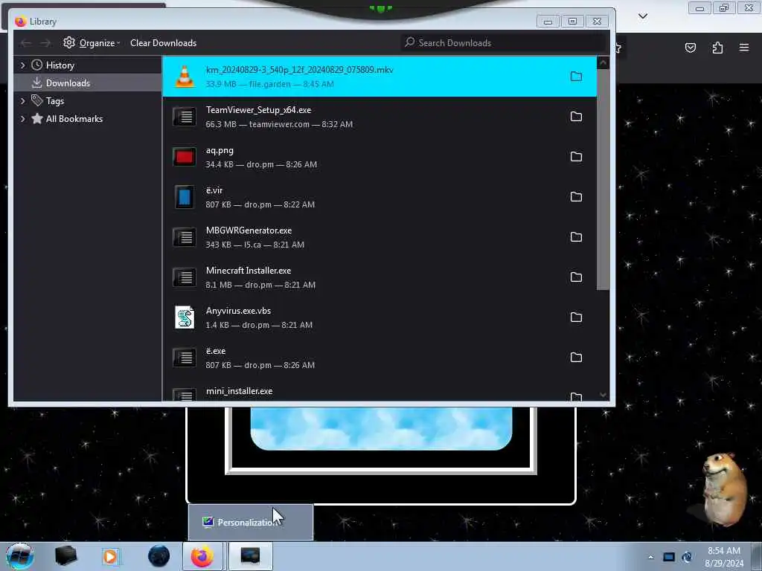Select Tags in the Library sidebar

tap(55, 101)
